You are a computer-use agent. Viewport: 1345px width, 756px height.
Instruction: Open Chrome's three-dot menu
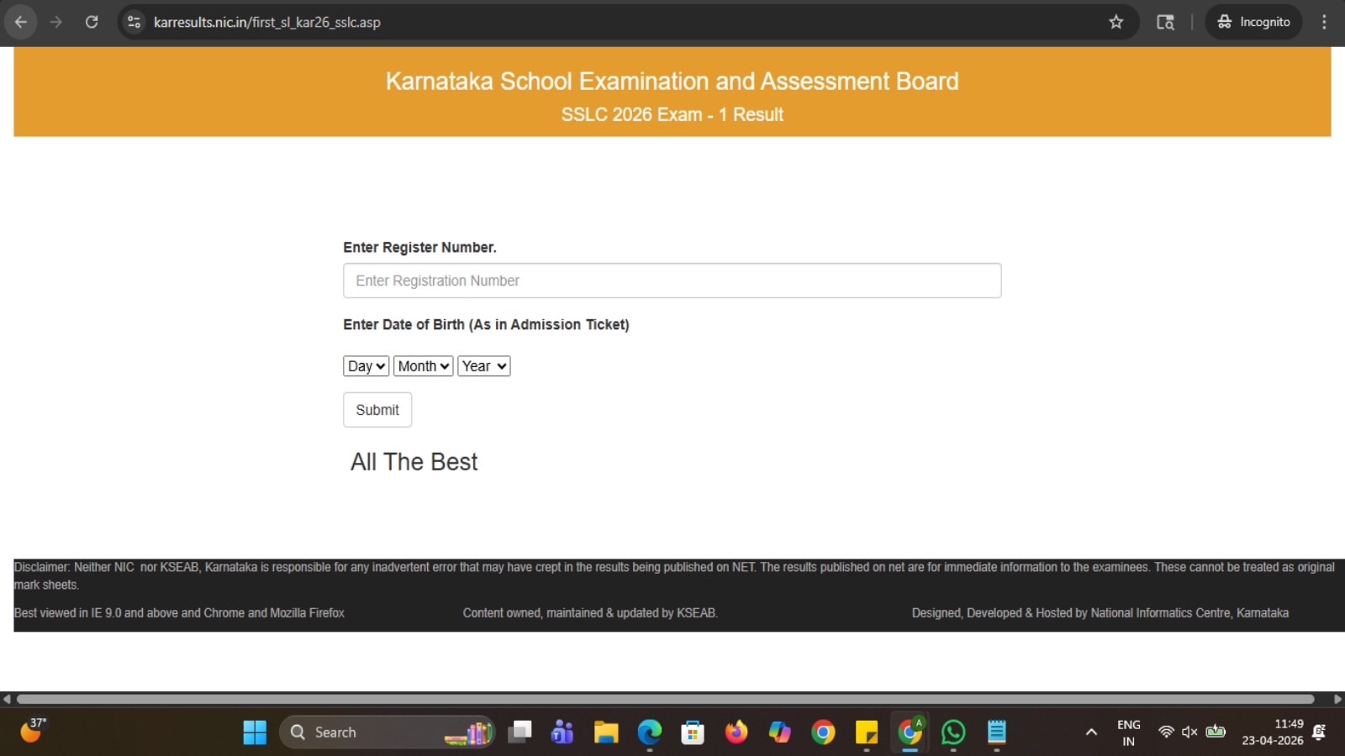1324,22
